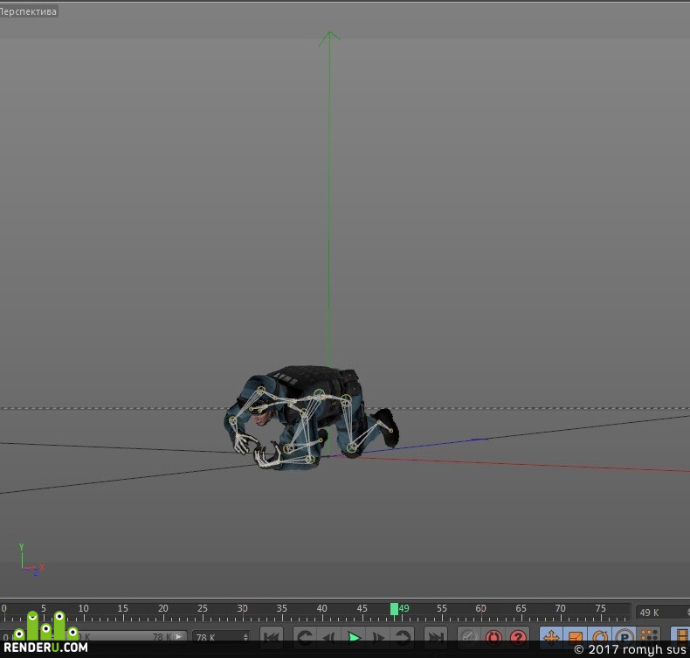This screenshot has width=690, height=658.
Task: Toggle rotation keyframing icon
Action: point(600,637)
